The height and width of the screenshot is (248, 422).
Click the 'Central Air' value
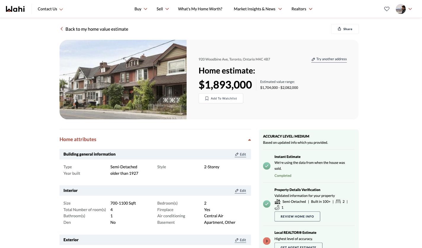214,216
